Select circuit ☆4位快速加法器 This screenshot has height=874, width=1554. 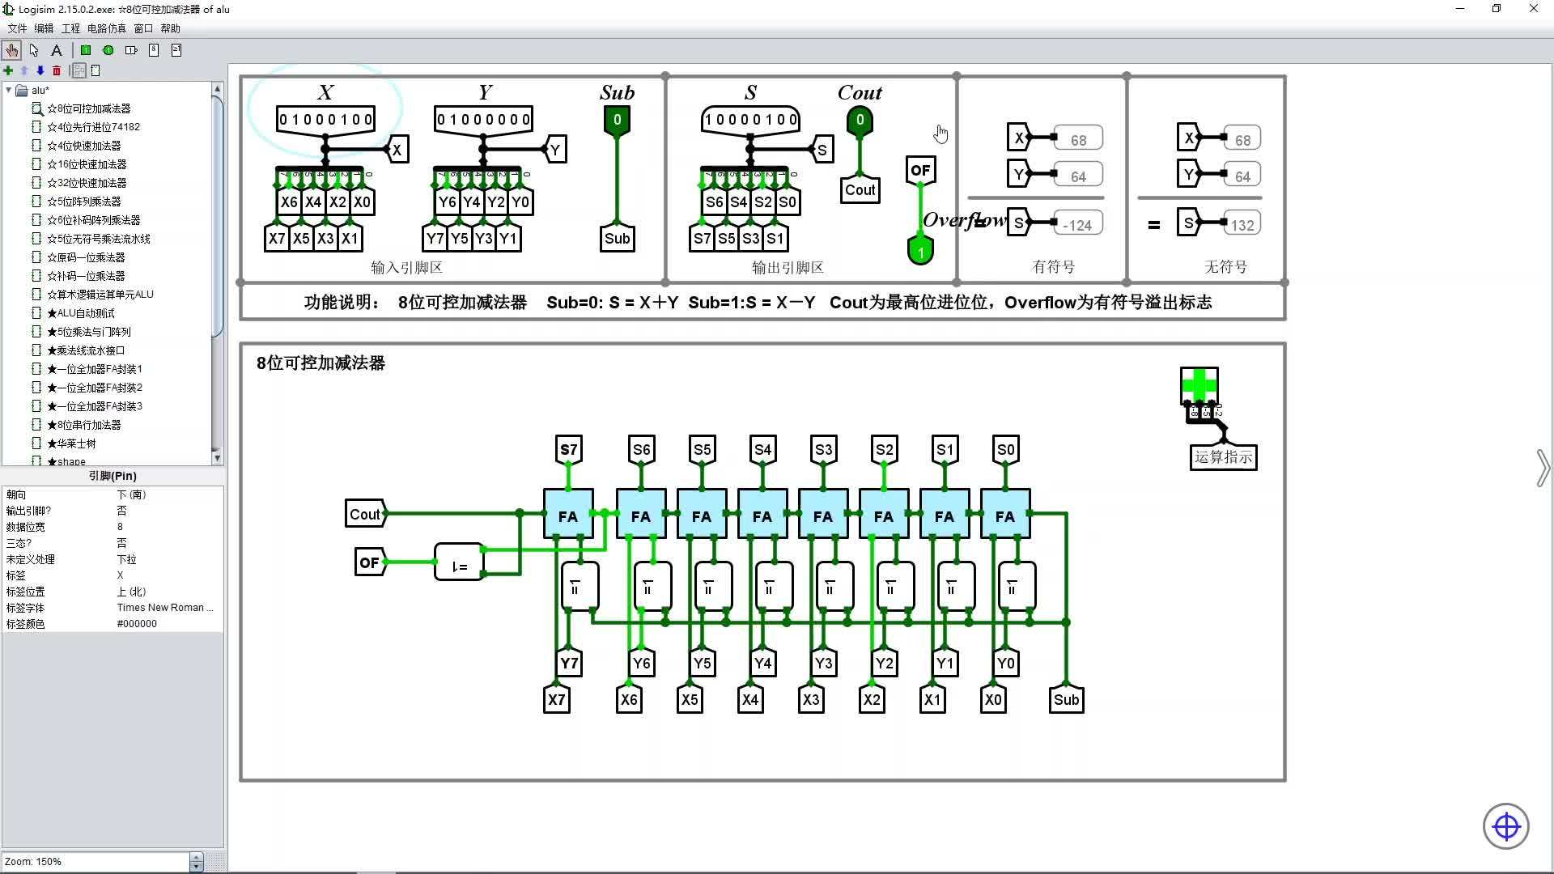coord(83,146)
